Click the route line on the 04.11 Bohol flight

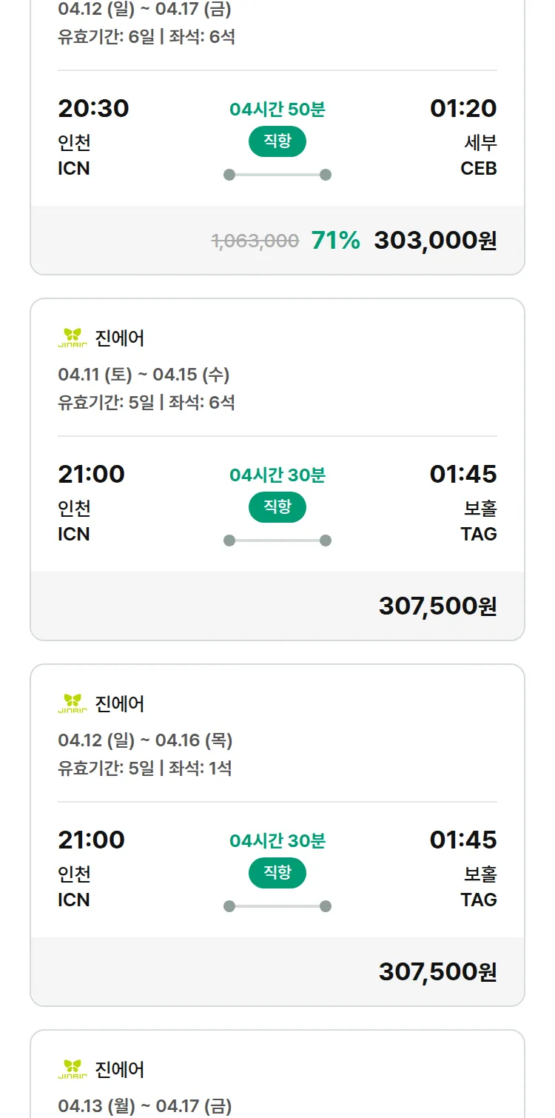[277, 540]
